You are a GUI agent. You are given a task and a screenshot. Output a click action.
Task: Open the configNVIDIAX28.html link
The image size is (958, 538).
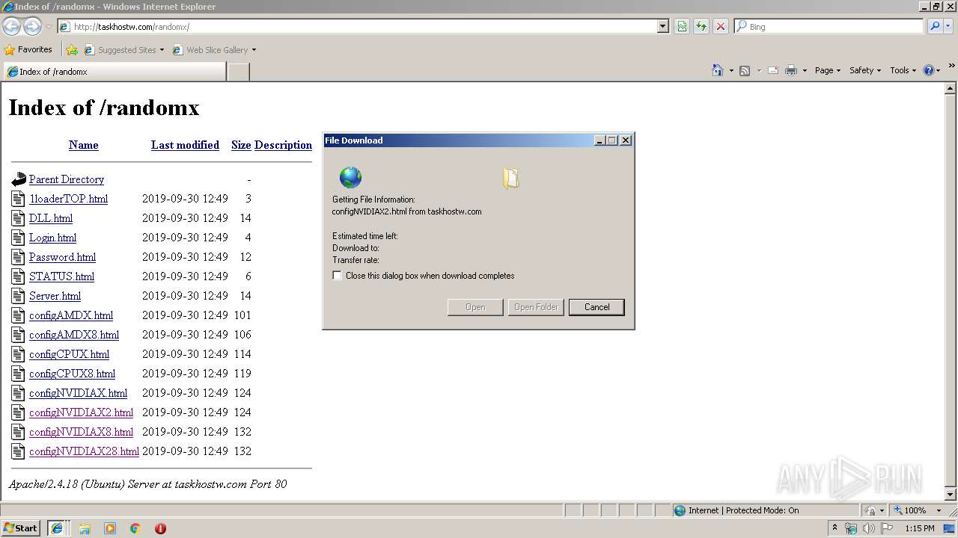point(84,451)
